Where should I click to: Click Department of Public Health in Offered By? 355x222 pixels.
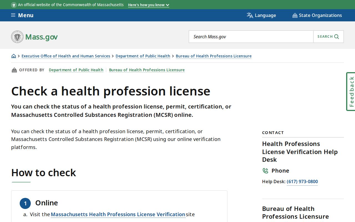coord(76,70)
